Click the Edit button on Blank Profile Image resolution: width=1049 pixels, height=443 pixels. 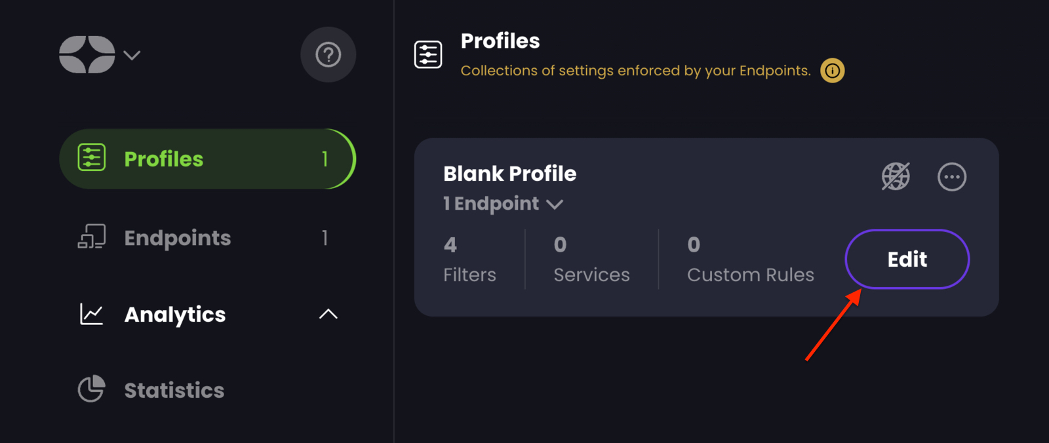(x=907, y=260)
